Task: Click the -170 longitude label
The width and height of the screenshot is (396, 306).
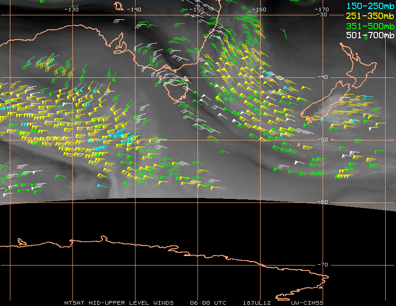Action: coord(322,9)
